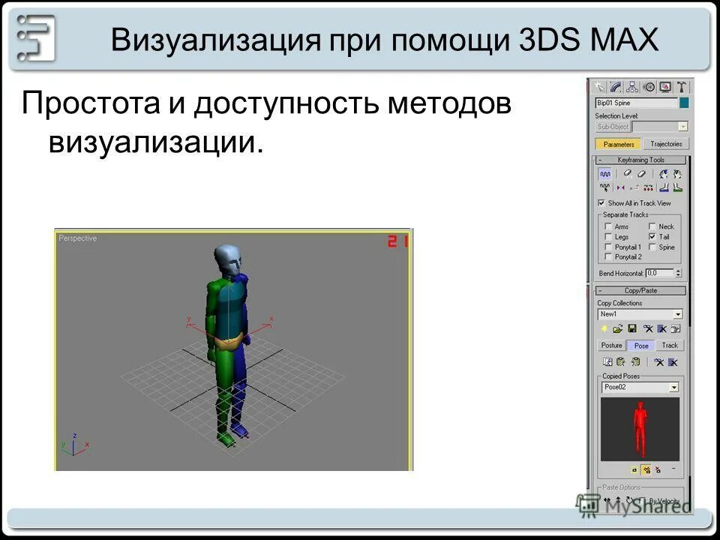The image size is (720, 540).
Task: Click the red X icon under the thumbnail
Action: (x=658, y=469)
